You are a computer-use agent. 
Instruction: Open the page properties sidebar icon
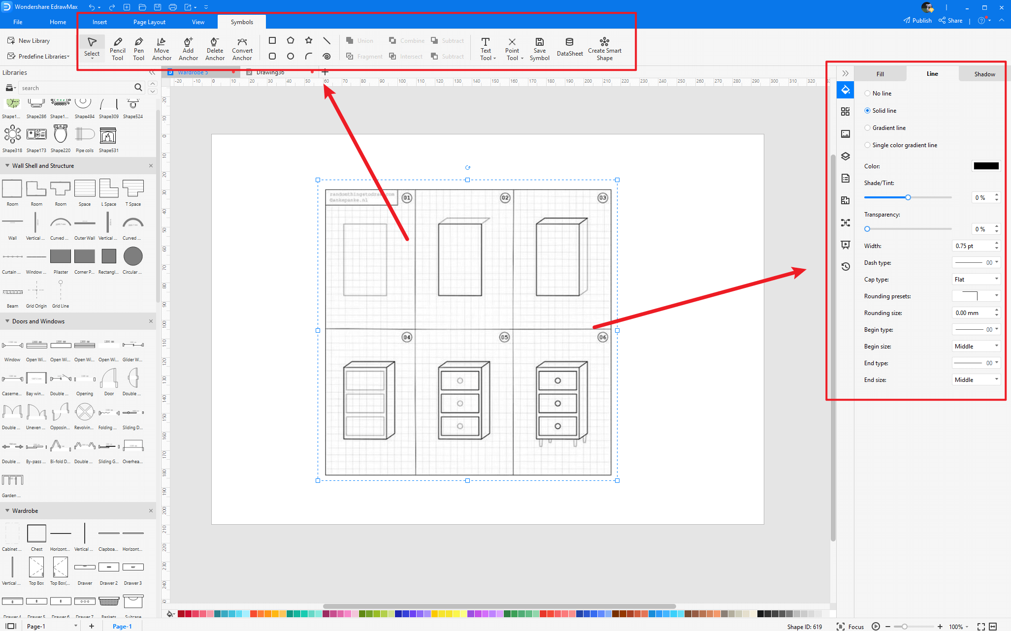846,178
